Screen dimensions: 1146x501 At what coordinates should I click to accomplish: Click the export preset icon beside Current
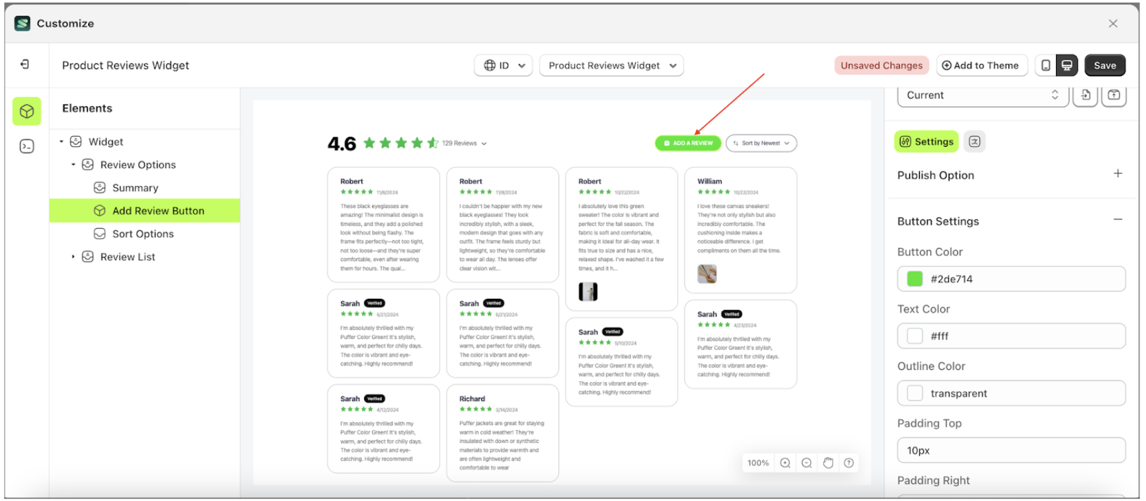click(1114, 95)
